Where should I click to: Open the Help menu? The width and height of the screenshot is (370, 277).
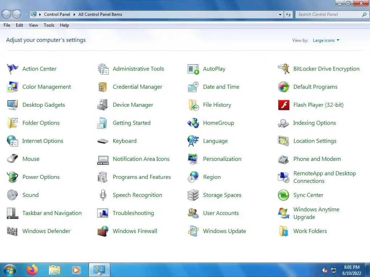tap(64, 25)
